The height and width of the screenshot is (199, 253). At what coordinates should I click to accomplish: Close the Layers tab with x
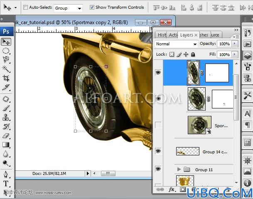click(x=196, y=35)
